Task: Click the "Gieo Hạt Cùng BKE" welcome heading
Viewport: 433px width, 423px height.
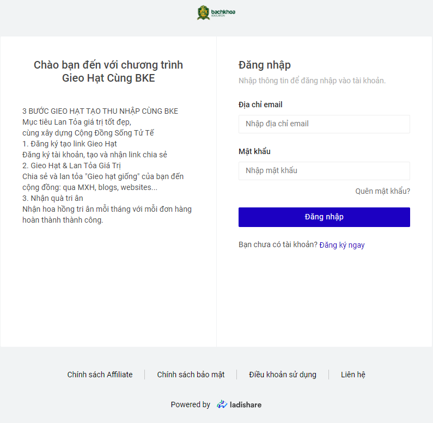Action: tap(108, 78)
